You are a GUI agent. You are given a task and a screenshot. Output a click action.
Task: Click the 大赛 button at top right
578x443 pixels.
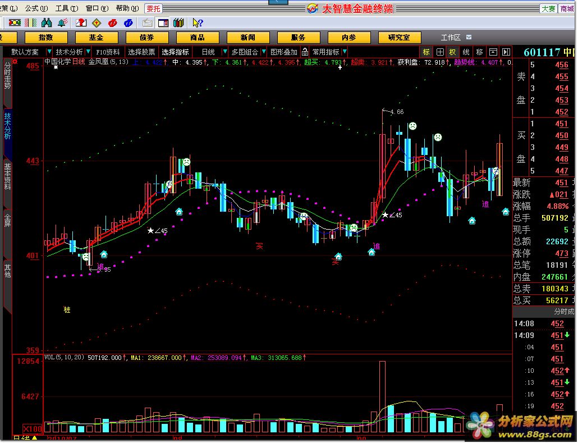[x=548, y=8]
